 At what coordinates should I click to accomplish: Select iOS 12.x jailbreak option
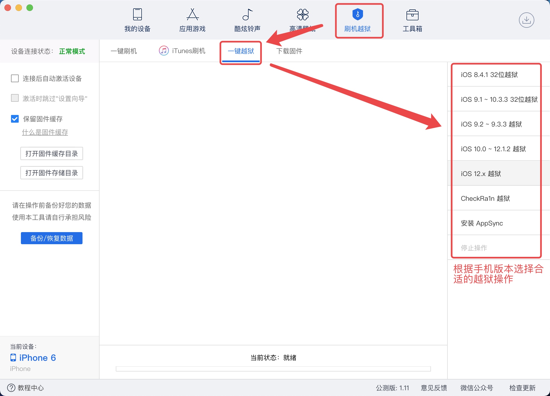[x=481, y=174]
